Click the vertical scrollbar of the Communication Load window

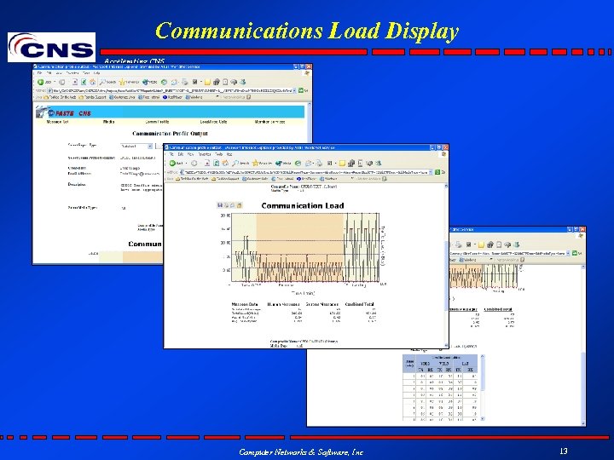tap(446, 265)
